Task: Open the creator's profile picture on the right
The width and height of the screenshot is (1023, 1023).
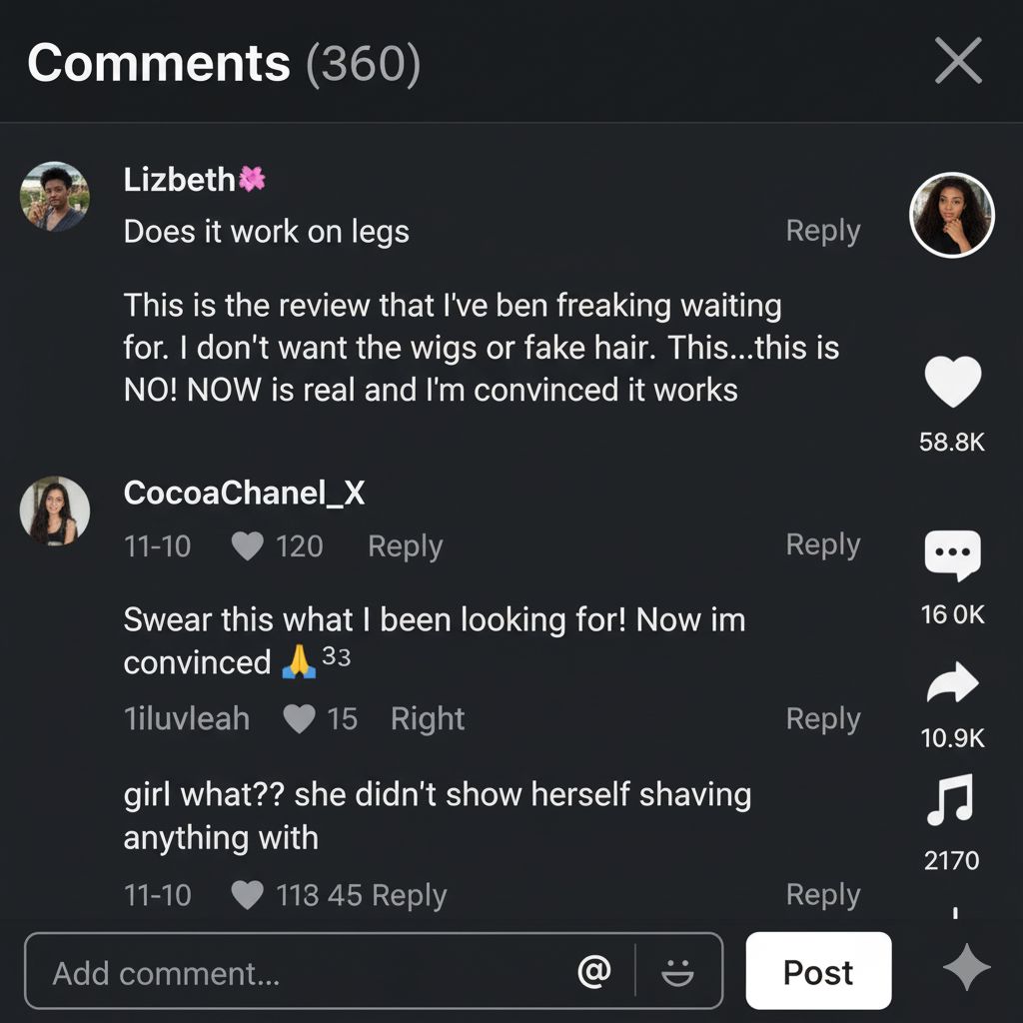Action: [951, 215]
